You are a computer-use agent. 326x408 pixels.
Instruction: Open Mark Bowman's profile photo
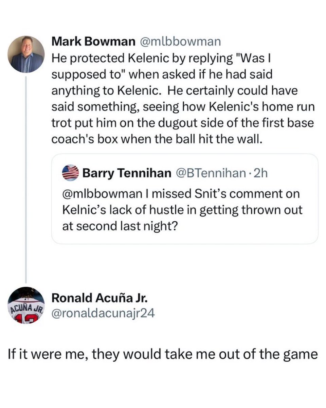click(26, 54)
